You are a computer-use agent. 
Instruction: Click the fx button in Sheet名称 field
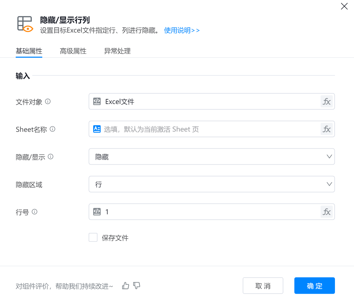(326, 129)
